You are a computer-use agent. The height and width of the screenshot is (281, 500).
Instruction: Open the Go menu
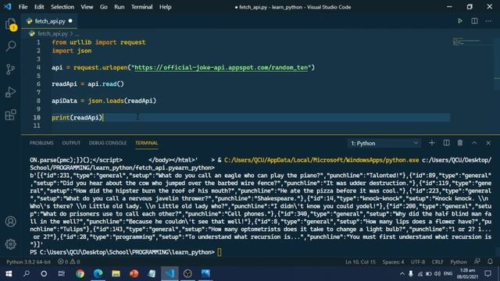[x=104, y=7]
